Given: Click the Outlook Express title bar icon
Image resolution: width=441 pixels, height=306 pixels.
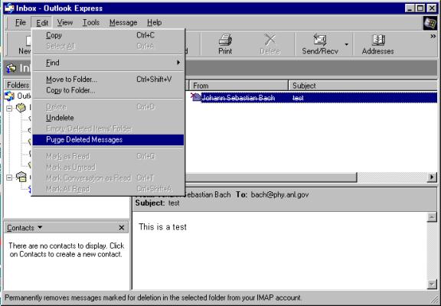Looking at the screenshot, I should coord(9,8).
